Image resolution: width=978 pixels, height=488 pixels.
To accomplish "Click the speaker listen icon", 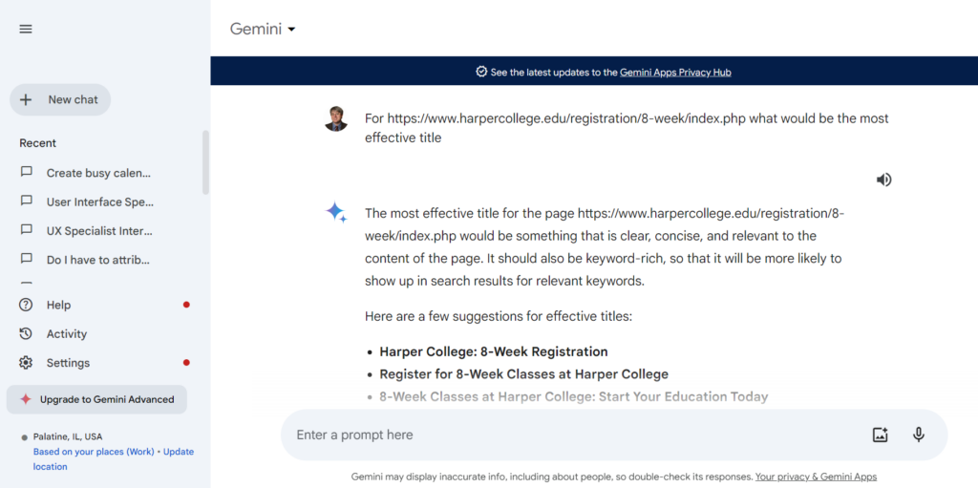I will tap(884, 180).
